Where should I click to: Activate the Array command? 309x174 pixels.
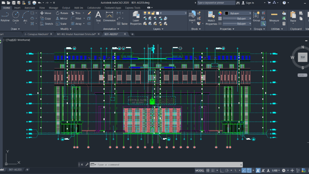(x=76, y=24)
